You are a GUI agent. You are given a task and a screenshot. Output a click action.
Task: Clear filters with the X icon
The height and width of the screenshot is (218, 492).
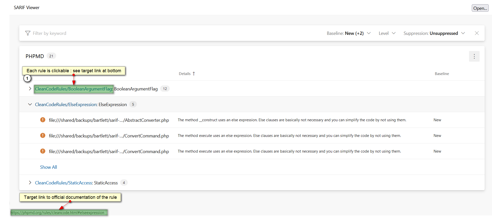point(477,33)
